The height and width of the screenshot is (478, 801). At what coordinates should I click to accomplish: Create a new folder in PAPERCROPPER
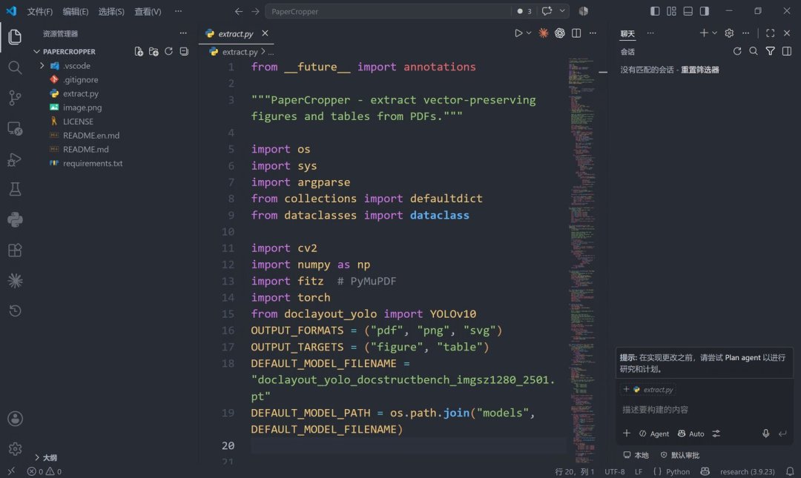[154, 52]
